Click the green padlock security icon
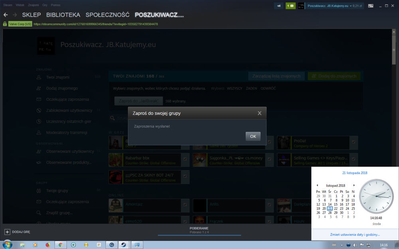The height and width of the screenshot is (249, 399). (5, 24)
